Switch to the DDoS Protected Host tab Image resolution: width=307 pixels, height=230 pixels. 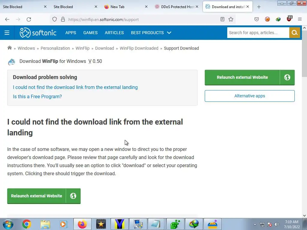click(176, 7)
